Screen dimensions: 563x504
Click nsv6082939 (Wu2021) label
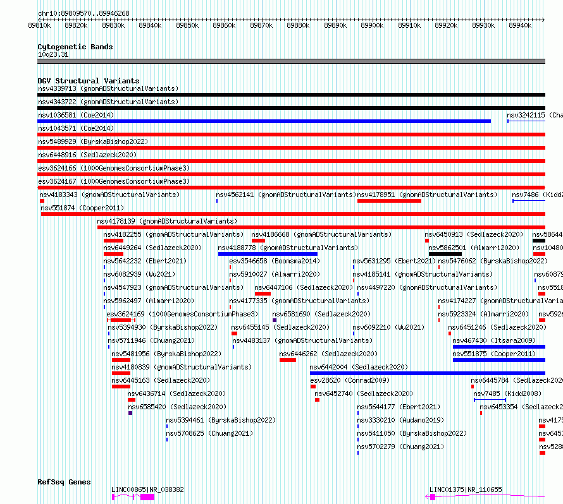139,274
